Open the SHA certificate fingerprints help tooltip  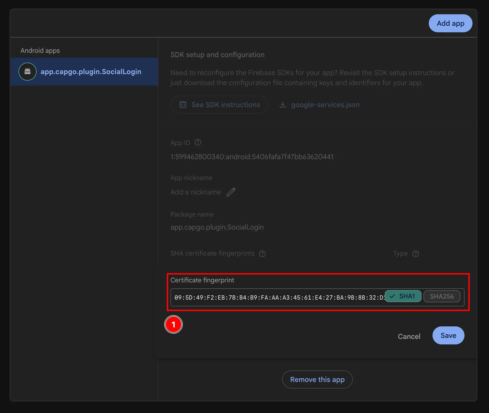point(262,254)
